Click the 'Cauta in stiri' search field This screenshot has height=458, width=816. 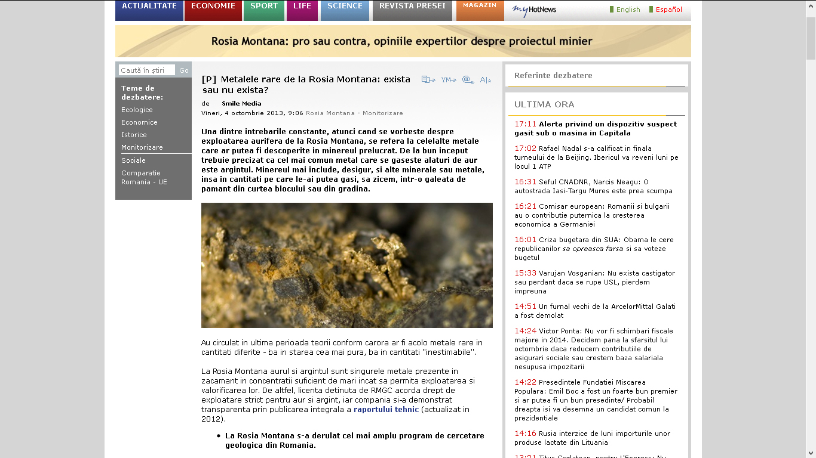[147, 70]
